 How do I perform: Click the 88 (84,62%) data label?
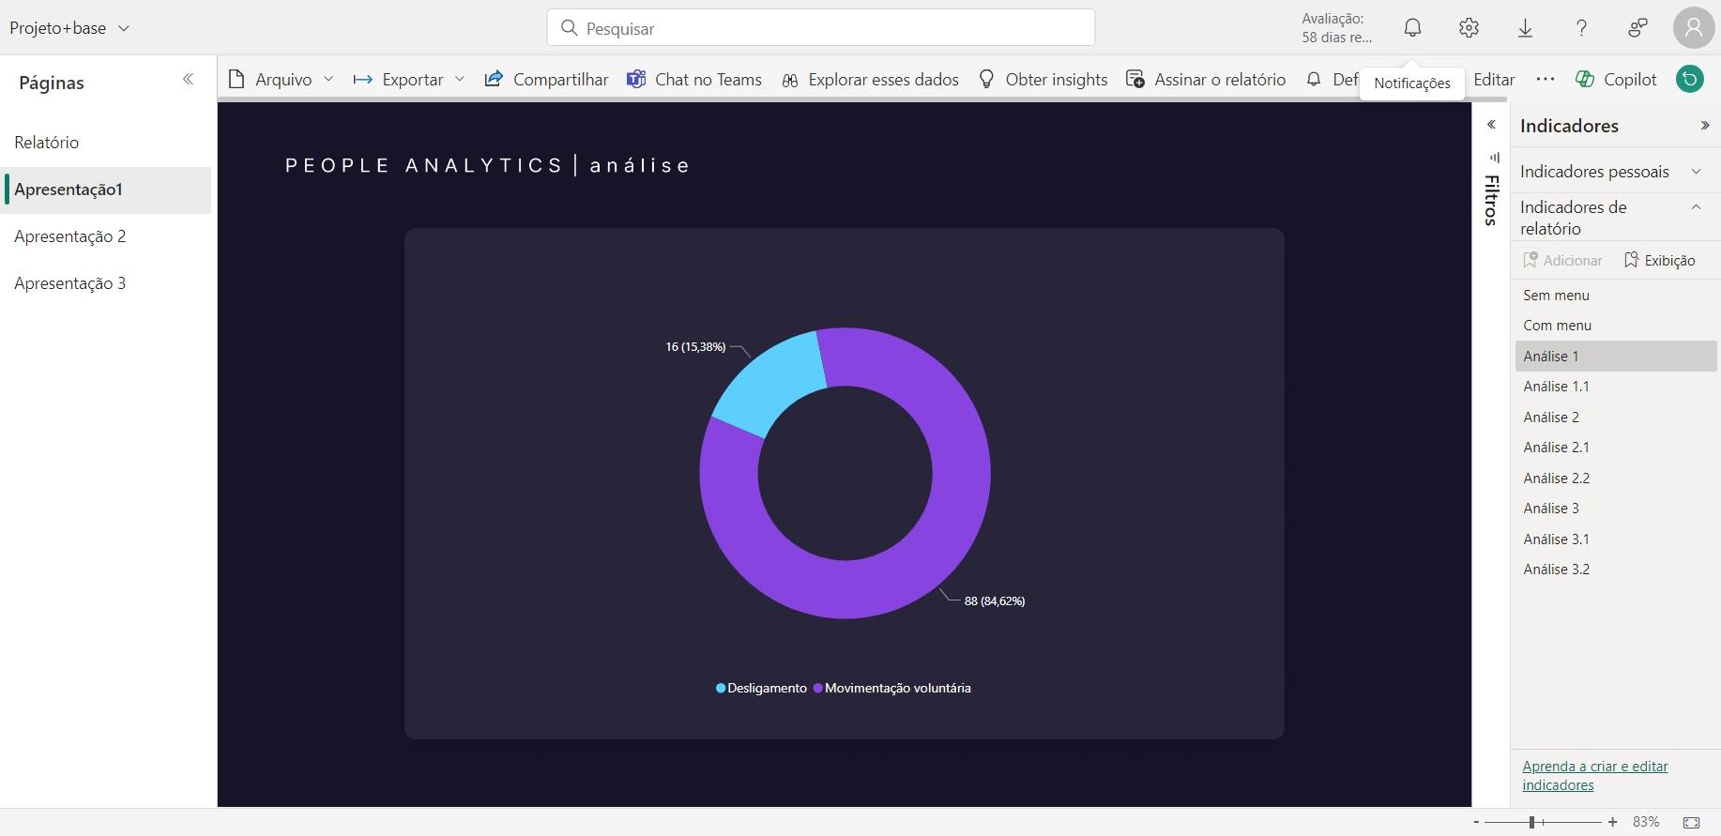tap(995, 600)
